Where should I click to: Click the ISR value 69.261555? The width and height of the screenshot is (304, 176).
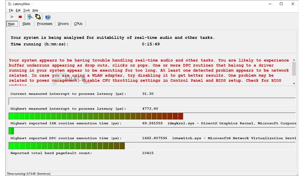pyautogui.click(x=152, y=123)
